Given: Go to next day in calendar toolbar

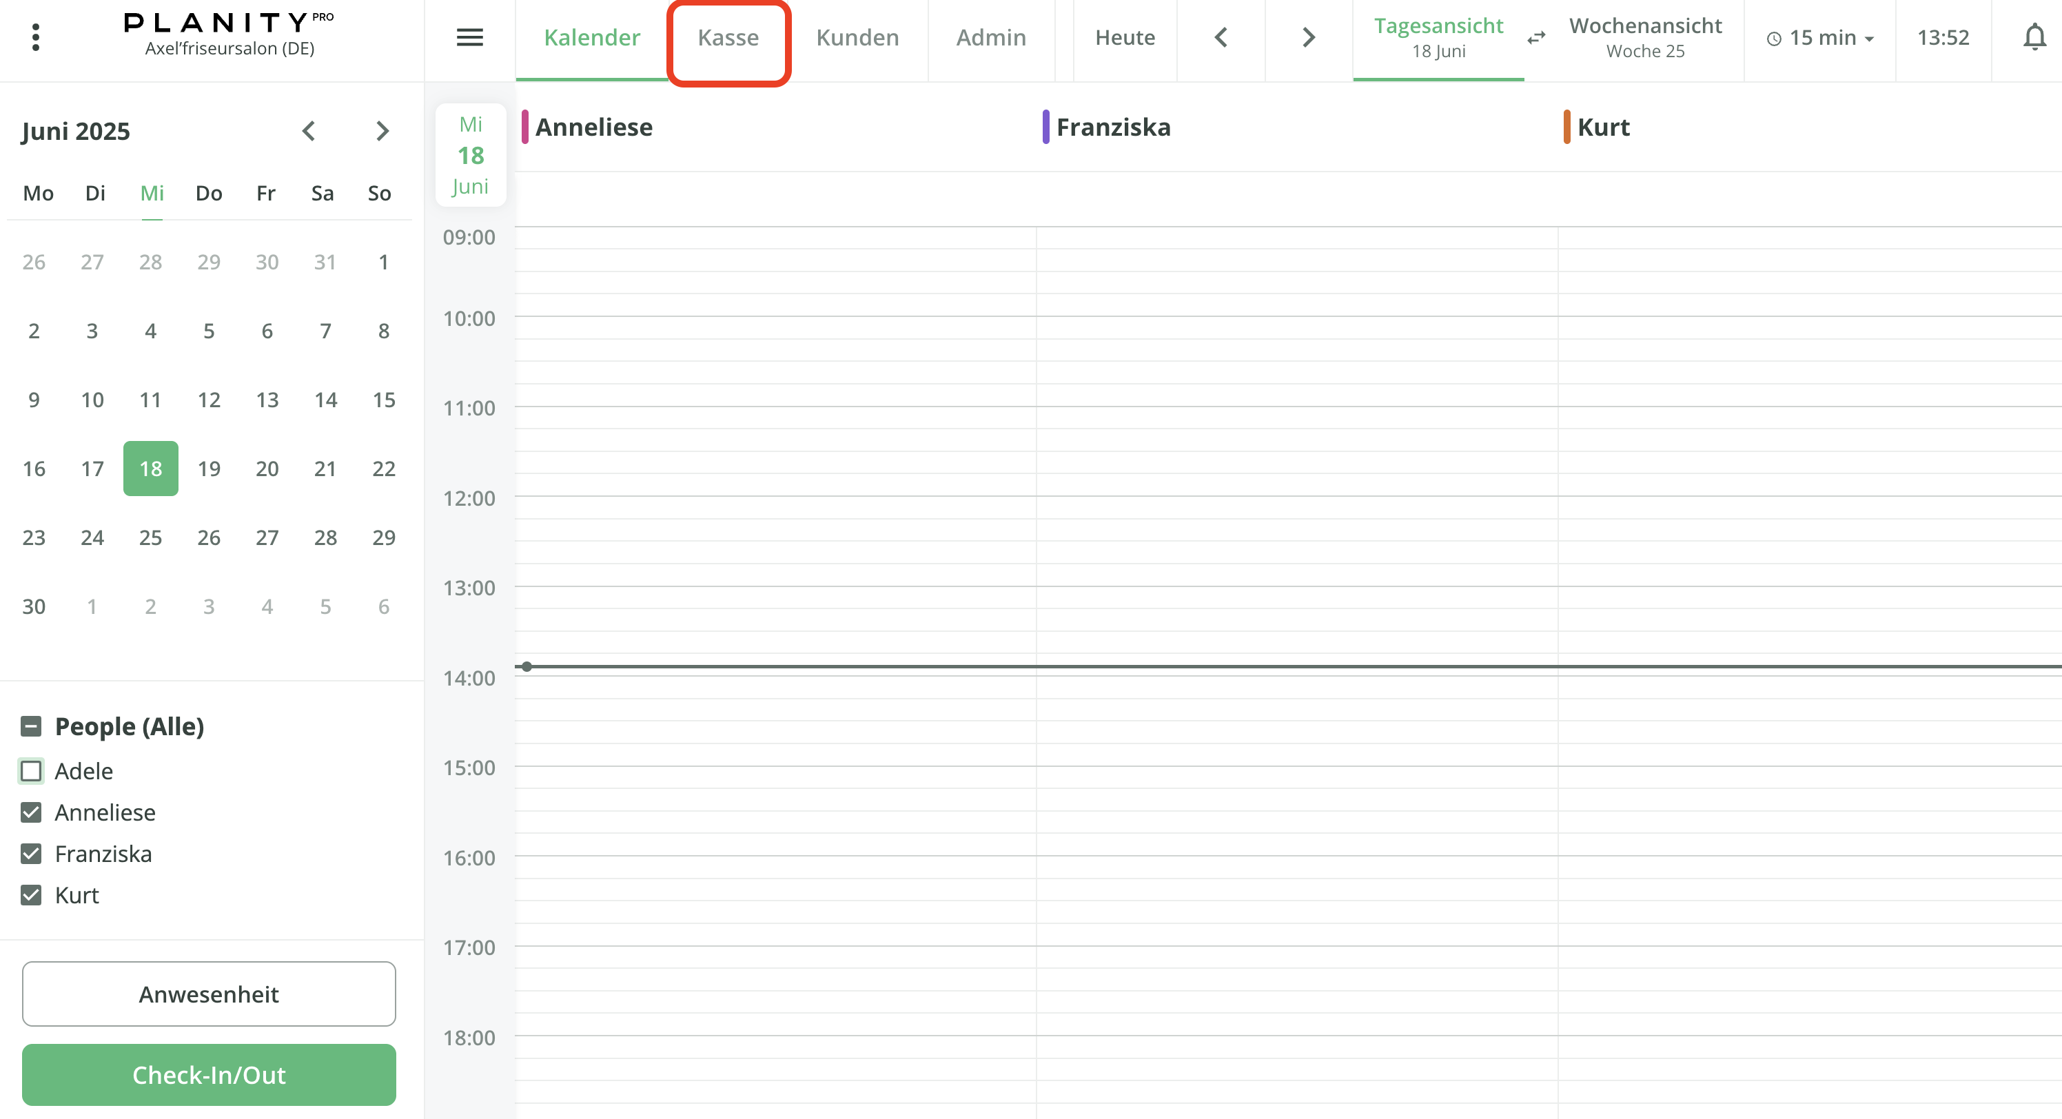Looking at the screenshot, I should 1308,37.
